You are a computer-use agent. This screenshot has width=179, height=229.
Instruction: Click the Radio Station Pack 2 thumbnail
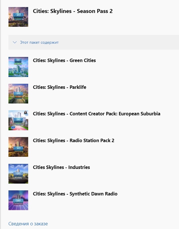coord(18,147)
